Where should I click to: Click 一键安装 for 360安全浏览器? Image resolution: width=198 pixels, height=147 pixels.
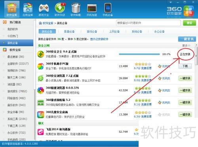pos(185,78)
